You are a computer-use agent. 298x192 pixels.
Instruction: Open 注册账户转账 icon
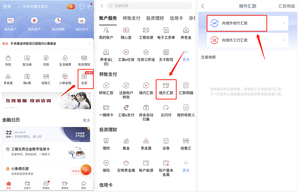(x=126, y=86)
